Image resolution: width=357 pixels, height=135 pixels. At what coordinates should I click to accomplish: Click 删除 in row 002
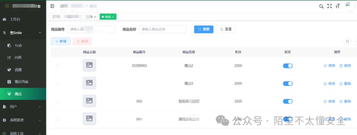pyautogui.click(x=345, y=102)
